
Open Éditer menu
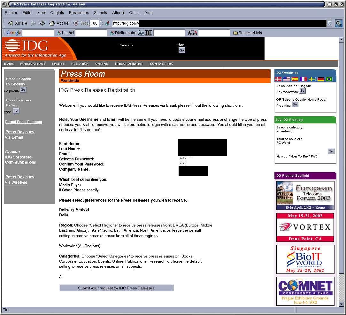click(27, 13)
